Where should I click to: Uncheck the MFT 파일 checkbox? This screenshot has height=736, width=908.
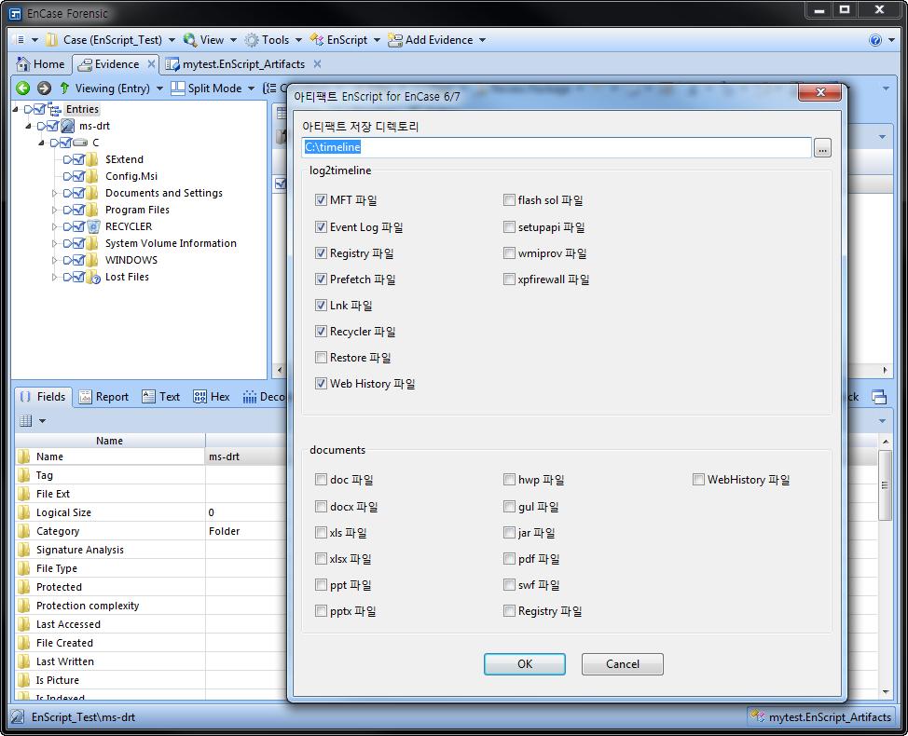[322, 200]
